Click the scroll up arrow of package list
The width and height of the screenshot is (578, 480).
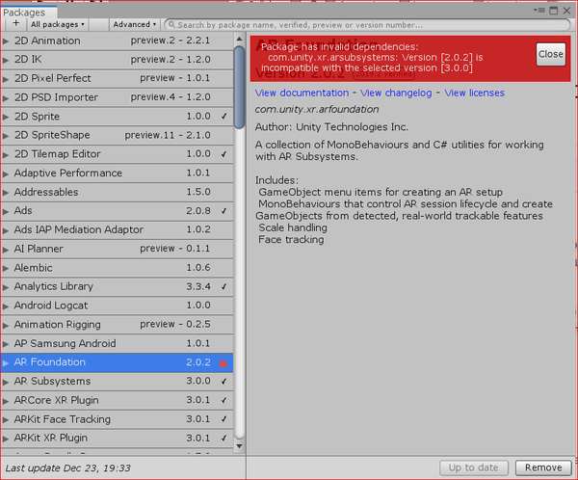239,39
